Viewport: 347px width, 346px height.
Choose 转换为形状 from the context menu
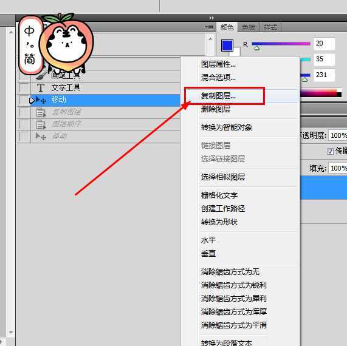point(219,222)
